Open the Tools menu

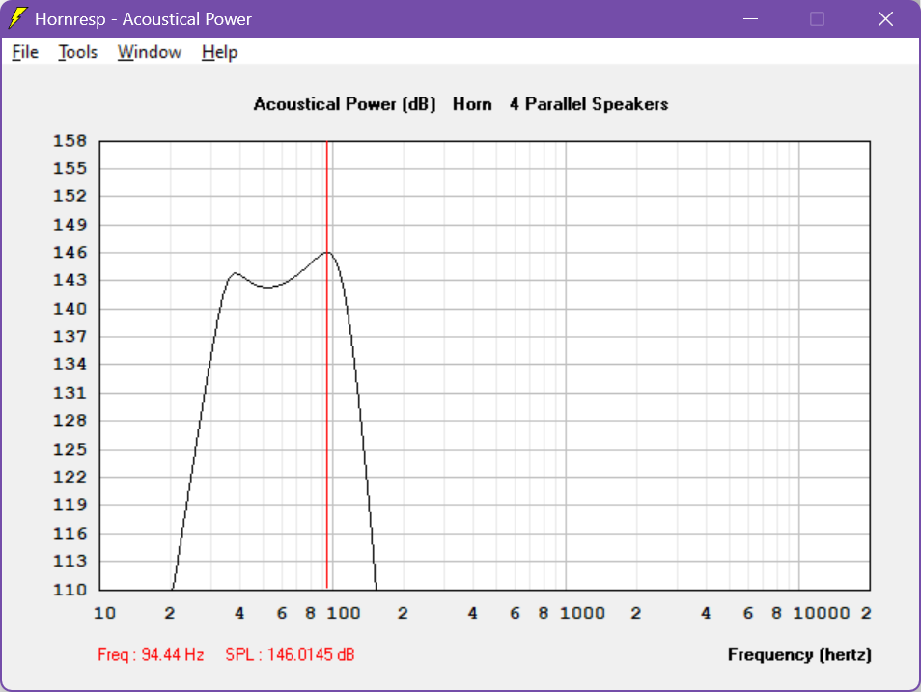[x=77, y=52]
